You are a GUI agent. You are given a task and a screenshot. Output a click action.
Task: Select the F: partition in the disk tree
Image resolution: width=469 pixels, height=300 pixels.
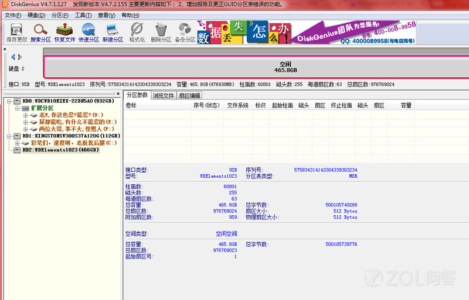click(x=77, y=129)
